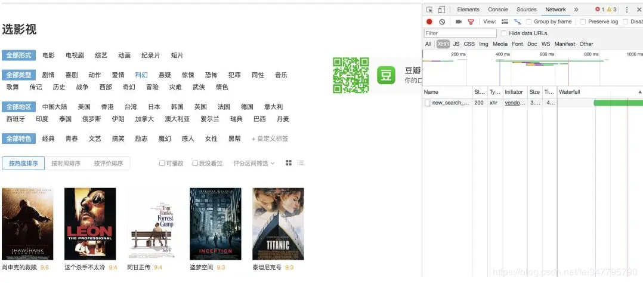Show more DevTools tabs with double chevron
This screenshot has width=643, height=283.
[576, 10]
